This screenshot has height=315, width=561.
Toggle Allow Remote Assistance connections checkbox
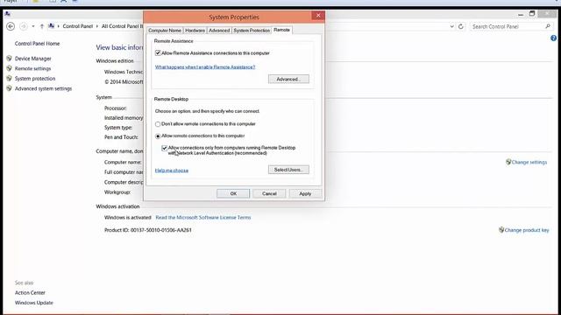pos(158,52)
